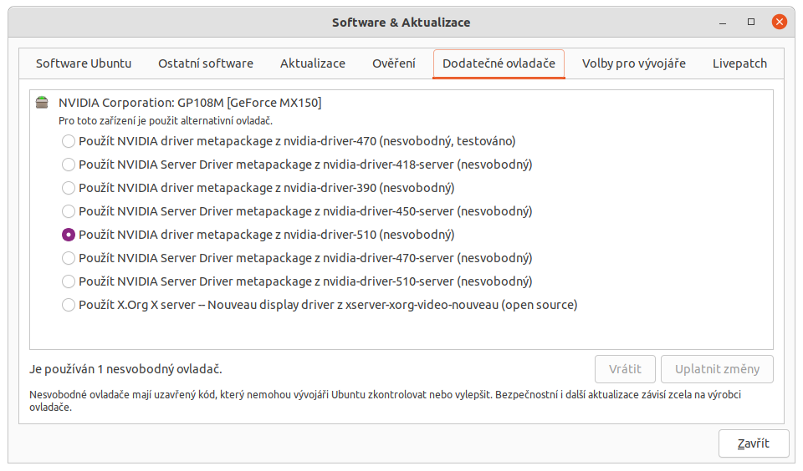Switch to Ostatní software tab
803x471 pixels.
coord(206,63)
